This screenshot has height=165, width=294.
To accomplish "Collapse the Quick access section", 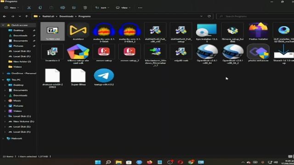I will [x=3, y=25].
